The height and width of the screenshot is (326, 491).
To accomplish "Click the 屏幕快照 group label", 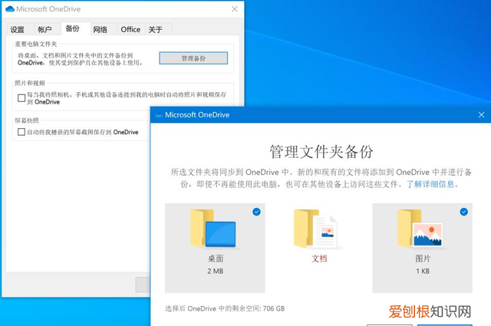I will point(27,120).
